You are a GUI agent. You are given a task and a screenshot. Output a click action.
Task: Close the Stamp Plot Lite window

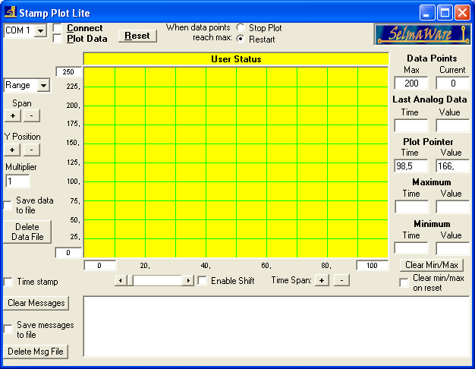click(462, 13)
